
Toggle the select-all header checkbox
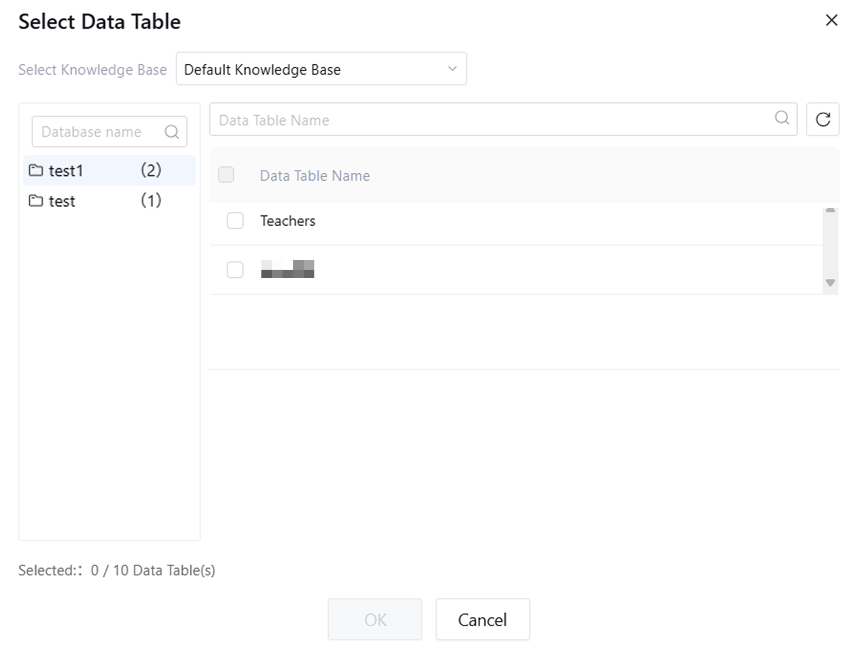226,175
